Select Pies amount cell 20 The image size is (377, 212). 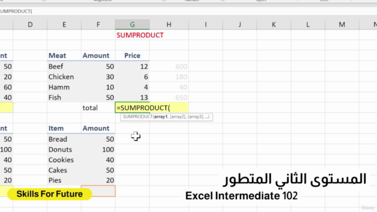pos(98,180)
